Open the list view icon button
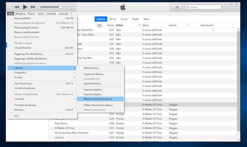 click(177, 7)
